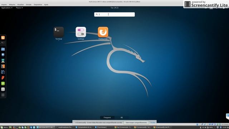Open the red F icon in the dock
Screen dimensions: 229x129
pyautogui.click(x=3, y=78)
